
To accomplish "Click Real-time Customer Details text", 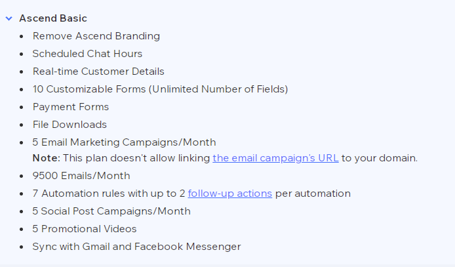I will (98, 72).
